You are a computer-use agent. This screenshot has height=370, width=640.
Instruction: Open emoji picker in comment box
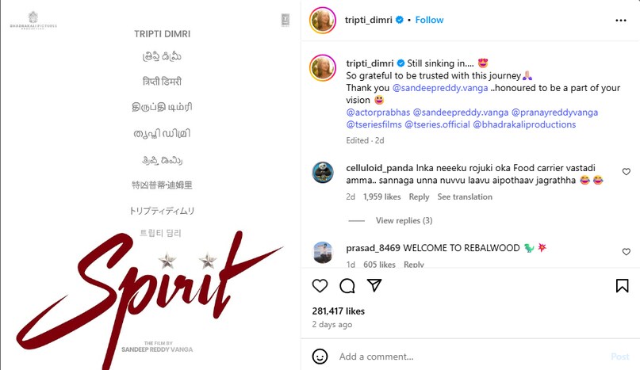click(x=320, y=356)
